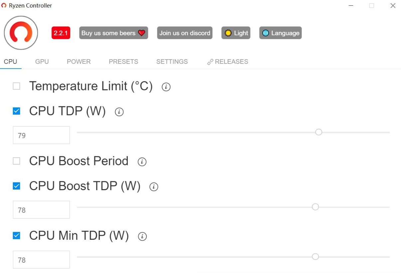Click the Ryzen Controller round logo

21,33
